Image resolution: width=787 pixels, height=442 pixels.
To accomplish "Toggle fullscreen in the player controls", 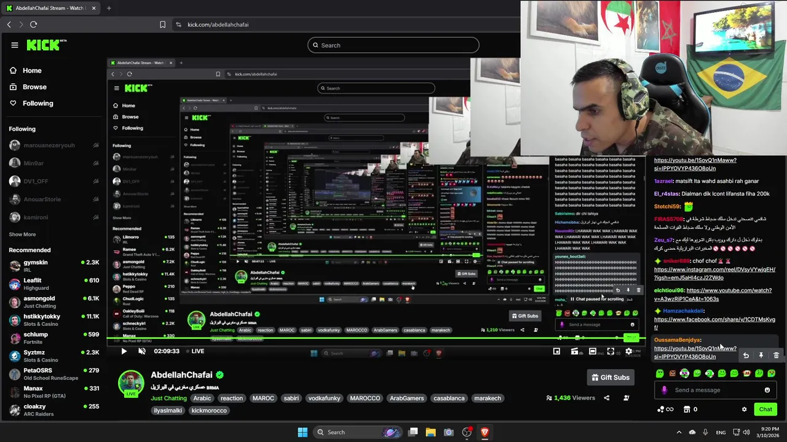I will pyautogui.click(x=611, y=351).
